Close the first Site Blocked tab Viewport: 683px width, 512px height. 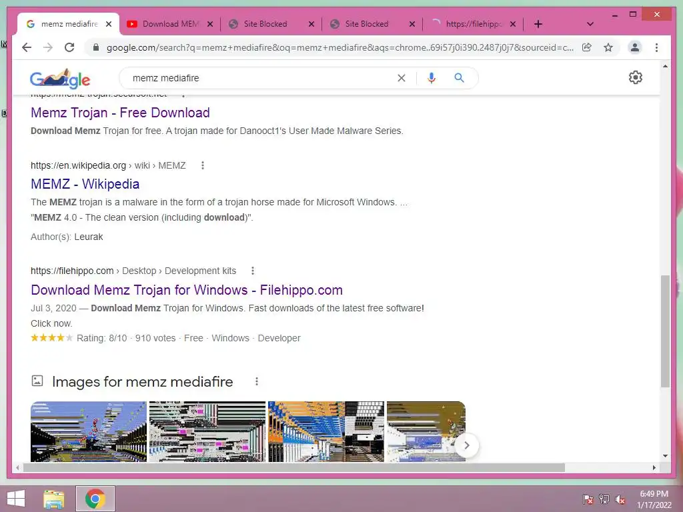tap(311, 24)
